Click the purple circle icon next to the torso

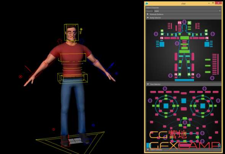[177, 43]
